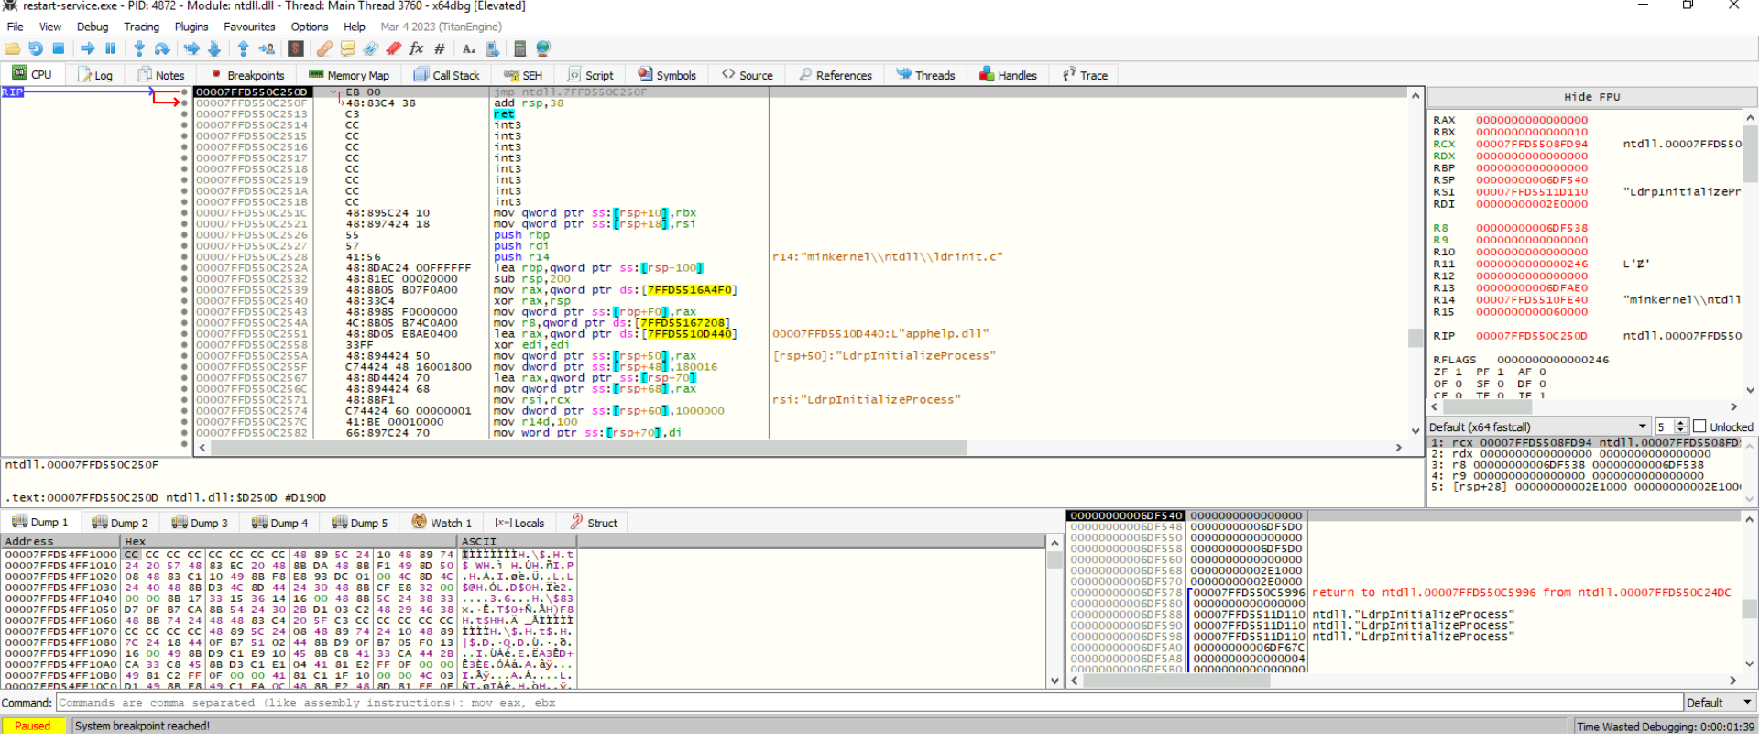Click the Pause execution icon
Image resolution: width=1759 pixels, height=734 pixels.
111,49
